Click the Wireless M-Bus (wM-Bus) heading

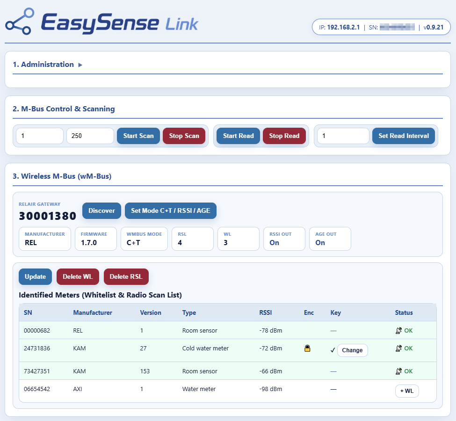[x=62, y=176]
